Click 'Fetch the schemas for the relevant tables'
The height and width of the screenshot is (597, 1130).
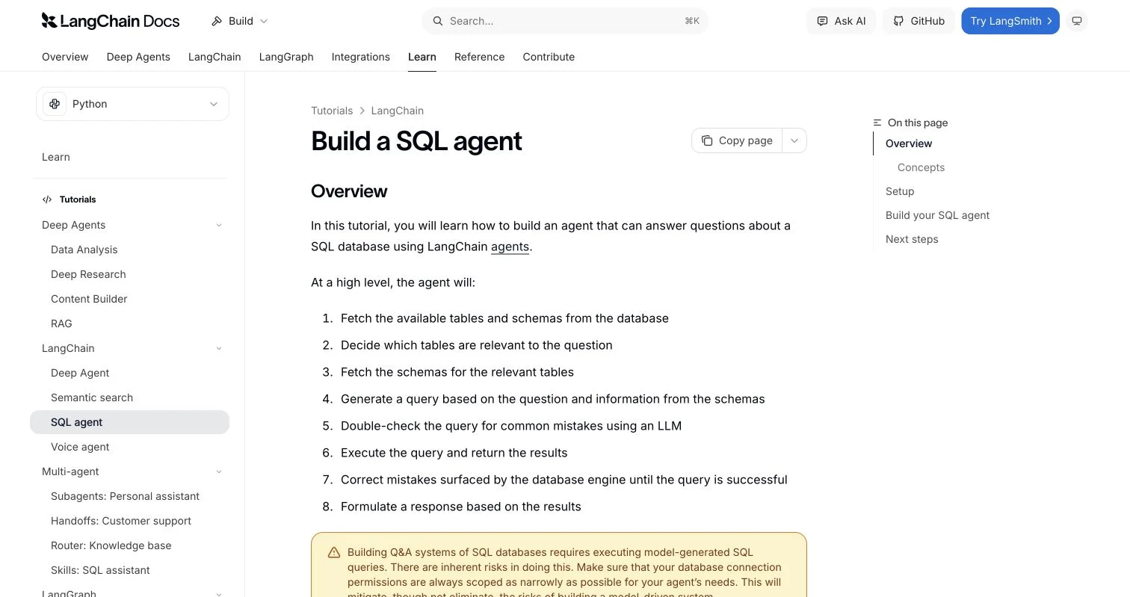pos(457,372)
